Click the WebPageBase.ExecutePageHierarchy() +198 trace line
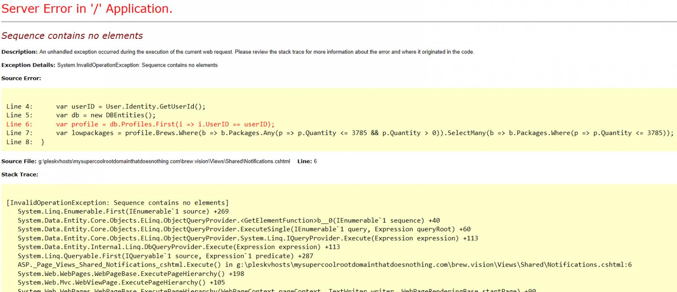 pyautogui.click(x=131, y=273)
